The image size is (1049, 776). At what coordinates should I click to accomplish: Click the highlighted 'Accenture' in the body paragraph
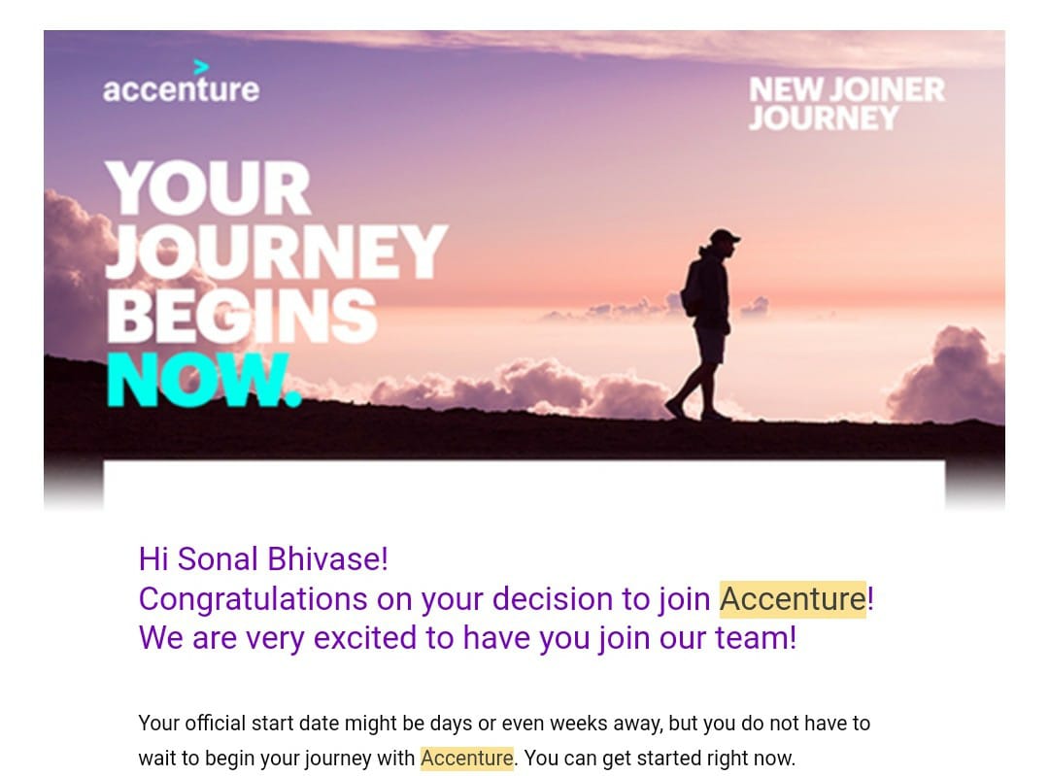pyautogui.click(x=466, y=758)
